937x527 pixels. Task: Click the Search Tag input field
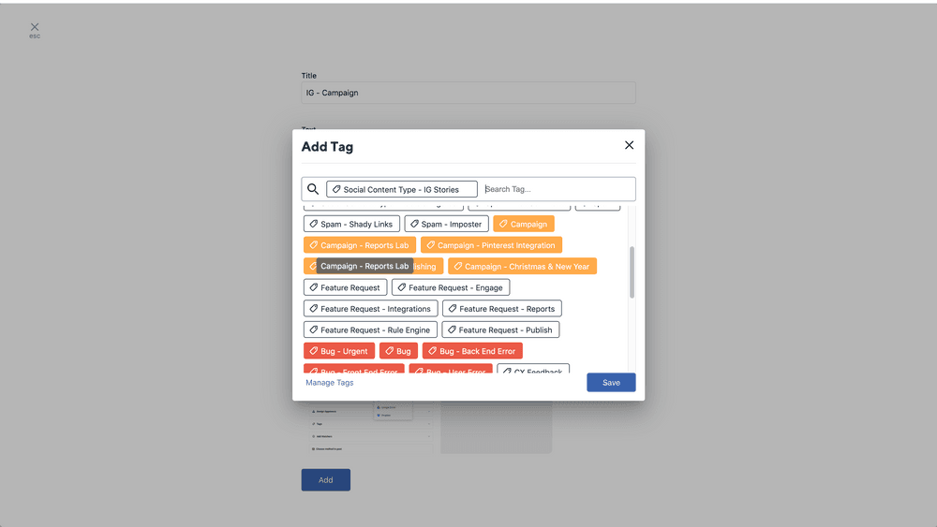pos(558,189)
